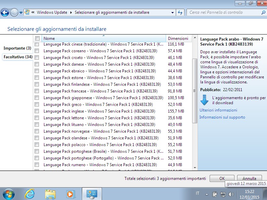
Task: Show hidden tray icons arrow
Action: point(207,194)
